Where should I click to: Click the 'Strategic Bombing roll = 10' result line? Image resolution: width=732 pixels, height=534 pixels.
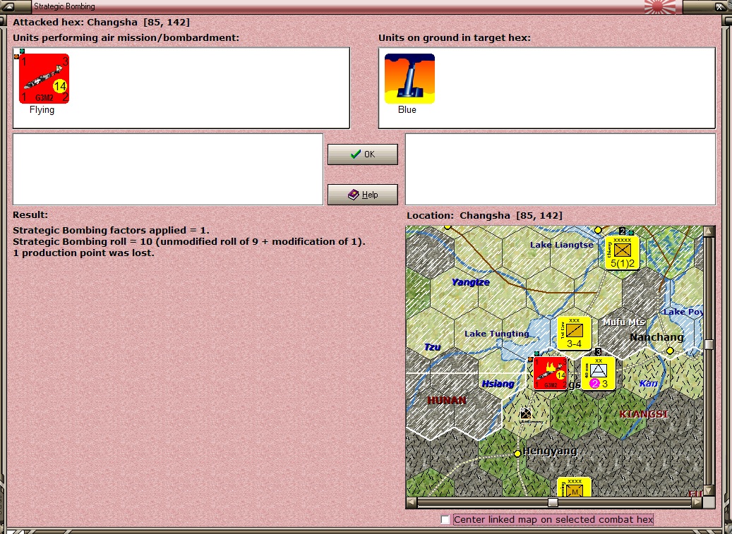tap(189, 241)
